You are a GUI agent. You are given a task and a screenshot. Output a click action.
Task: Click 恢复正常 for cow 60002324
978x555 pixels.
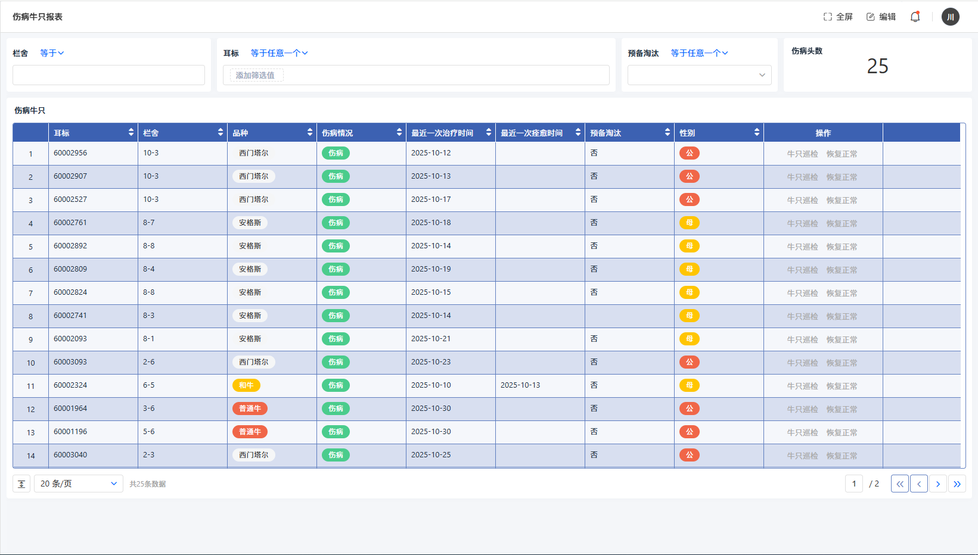(x=842, y=386)
